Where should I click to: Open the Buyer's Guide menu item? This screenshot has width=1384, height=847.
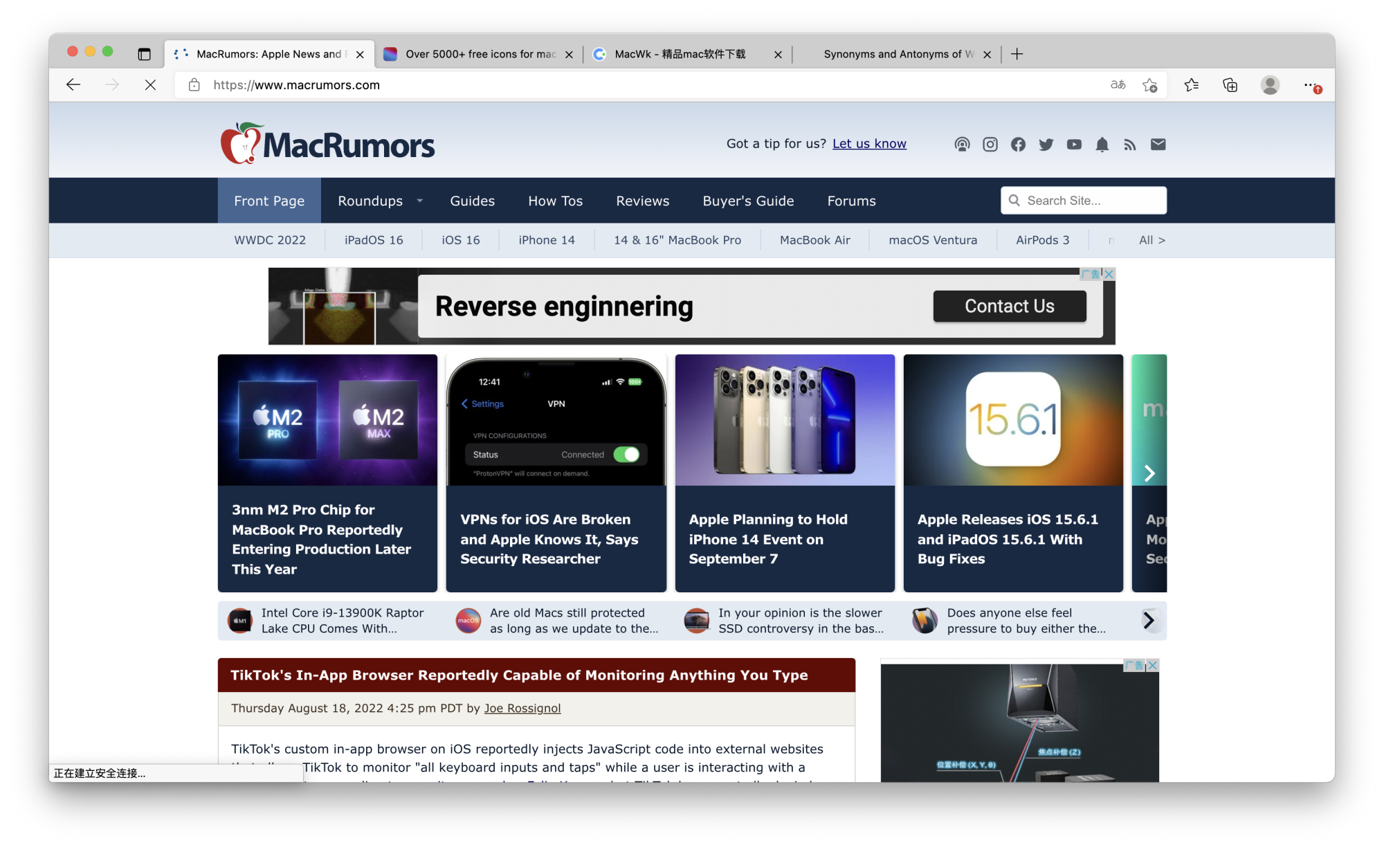[x=748, y=201]
